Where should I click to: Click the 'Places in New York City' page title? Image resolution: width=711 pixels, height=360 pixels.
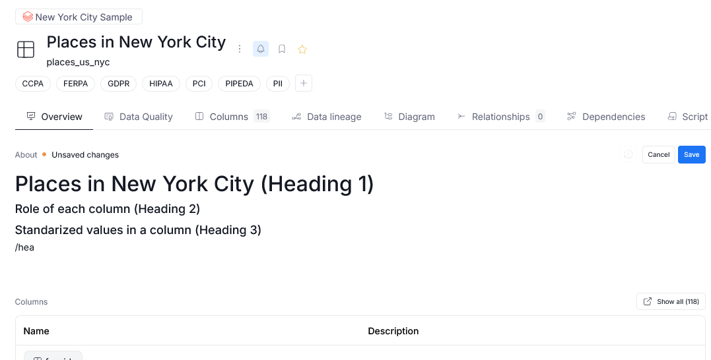click(136, 42)
